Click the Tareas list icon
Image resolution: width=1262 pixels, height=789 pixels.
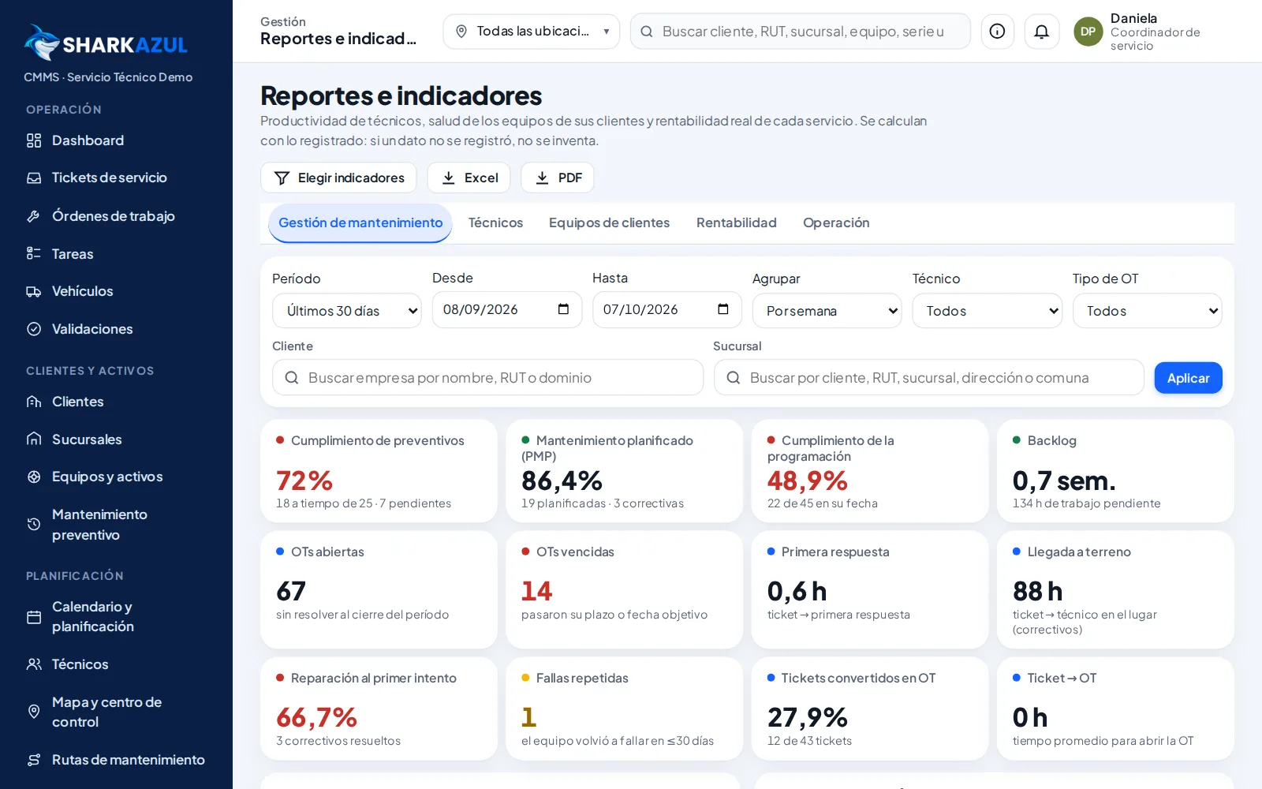[34, 254]
